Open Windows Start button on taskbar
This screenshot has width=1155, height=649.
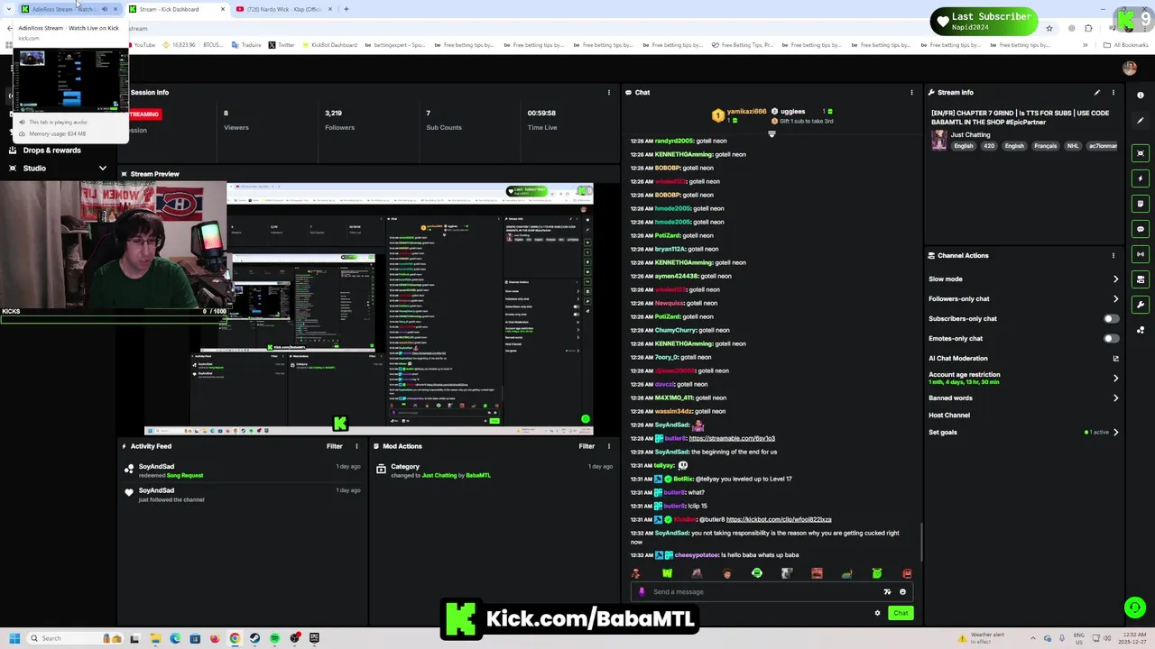[14, 638]
